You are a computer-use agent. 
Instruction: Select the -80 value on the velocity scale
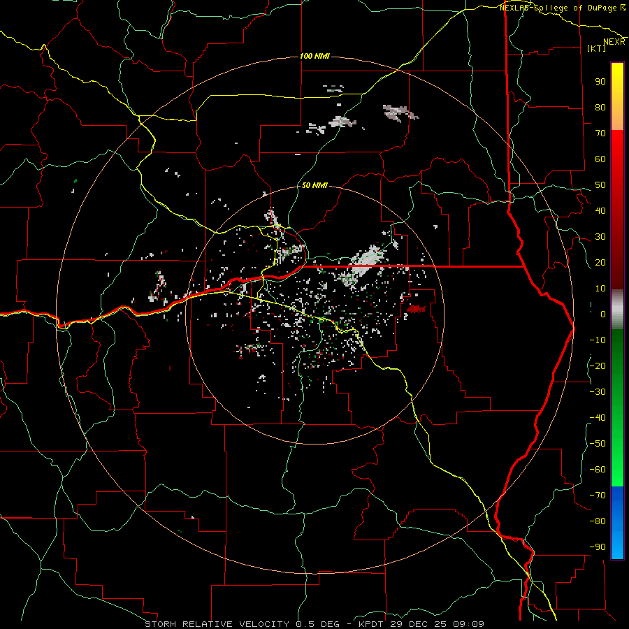tap(598, 521)
